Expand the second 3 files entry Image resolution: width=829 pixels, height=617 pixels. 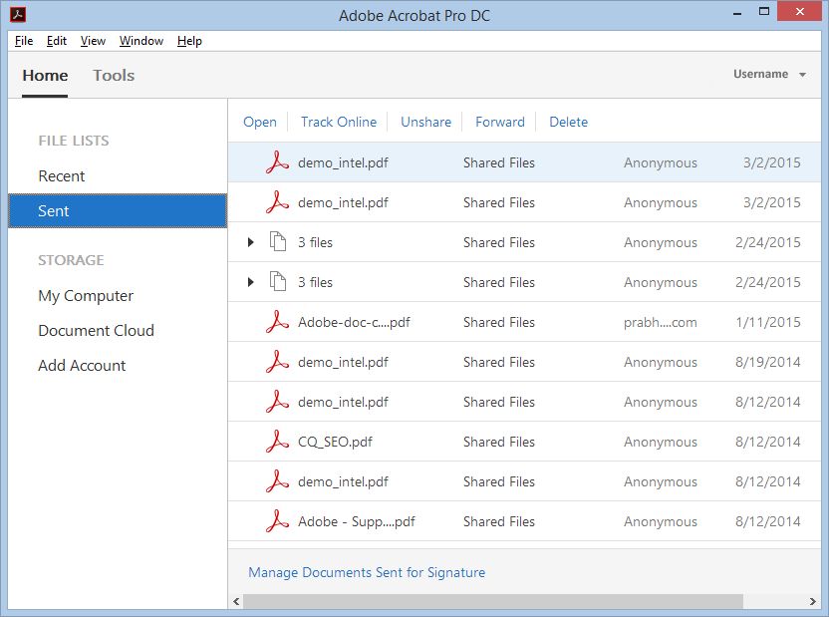point(250,282)
